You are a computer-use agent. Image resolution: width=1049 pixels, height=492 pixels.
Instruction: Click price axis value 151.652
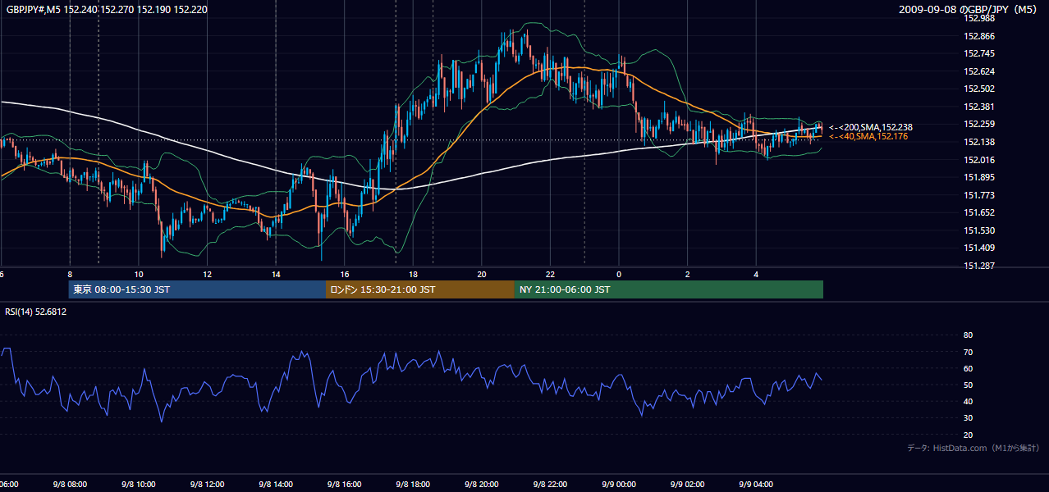tap(979, 212)
